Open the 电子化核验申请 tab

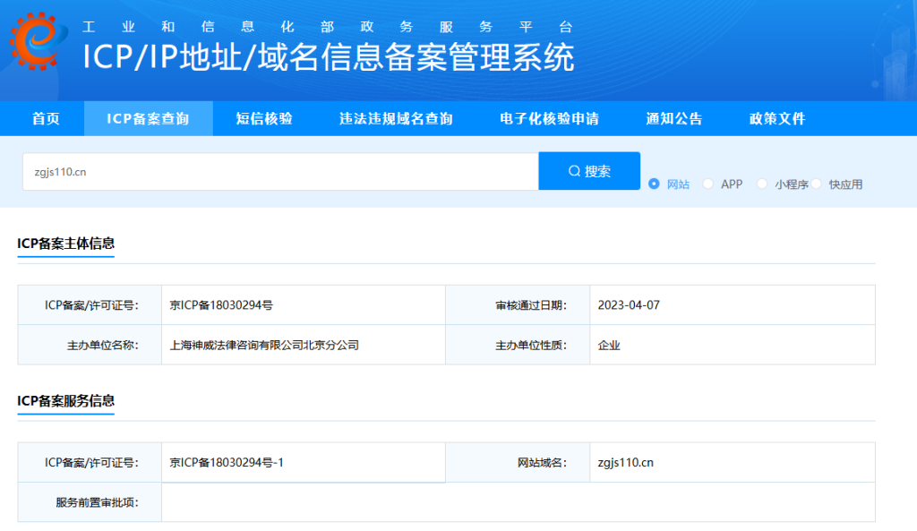coord(549,119)
